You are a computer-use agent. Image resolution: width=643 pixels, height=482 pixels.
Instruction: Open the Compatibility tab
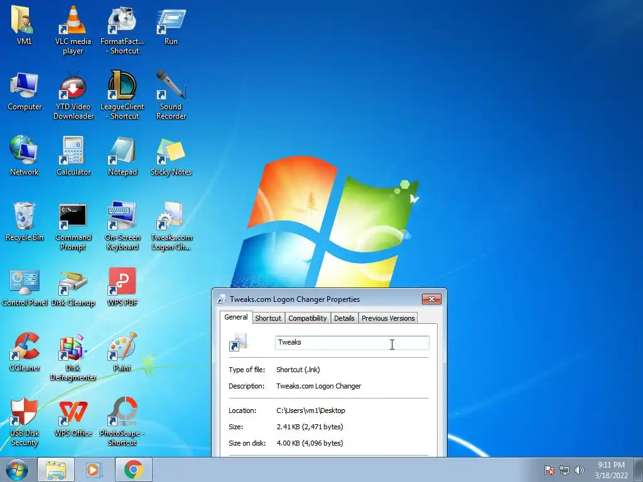[308, 318]
